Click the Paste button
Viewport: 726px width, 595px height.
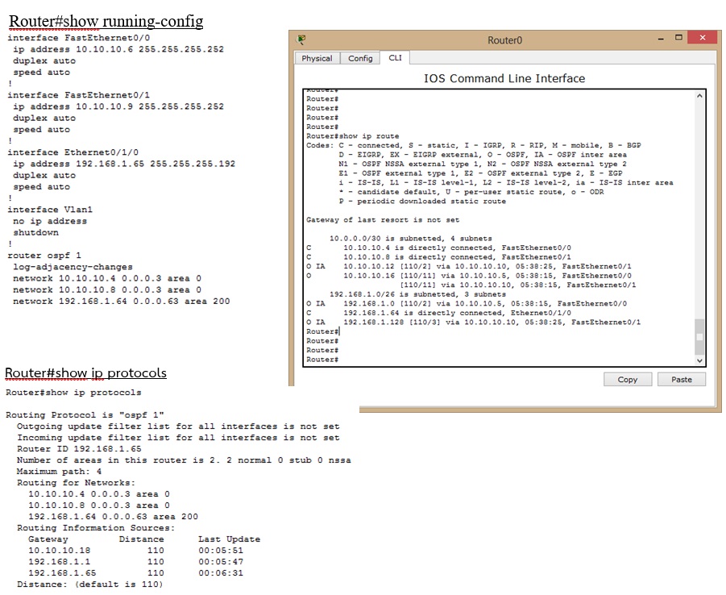point(682,380)
